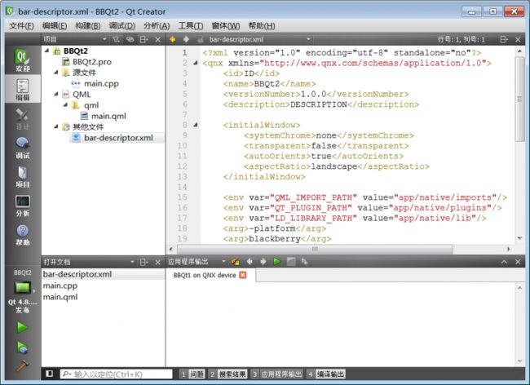Open Projects mode in sidebar
The width and height of the screenshot is (530, 385).
(22, 176)
